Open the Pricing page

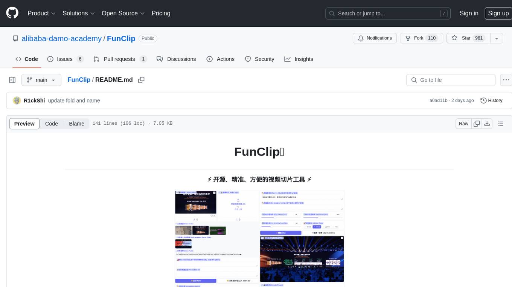click(x=161, y=13)
